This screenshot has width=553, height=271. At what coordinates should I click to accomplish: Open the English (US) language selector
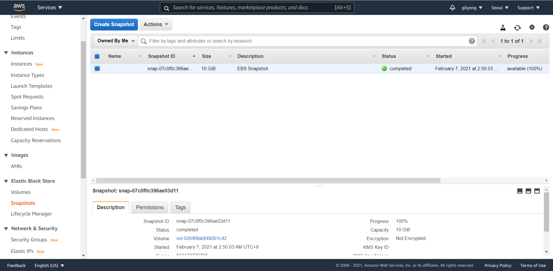point(49,266)
